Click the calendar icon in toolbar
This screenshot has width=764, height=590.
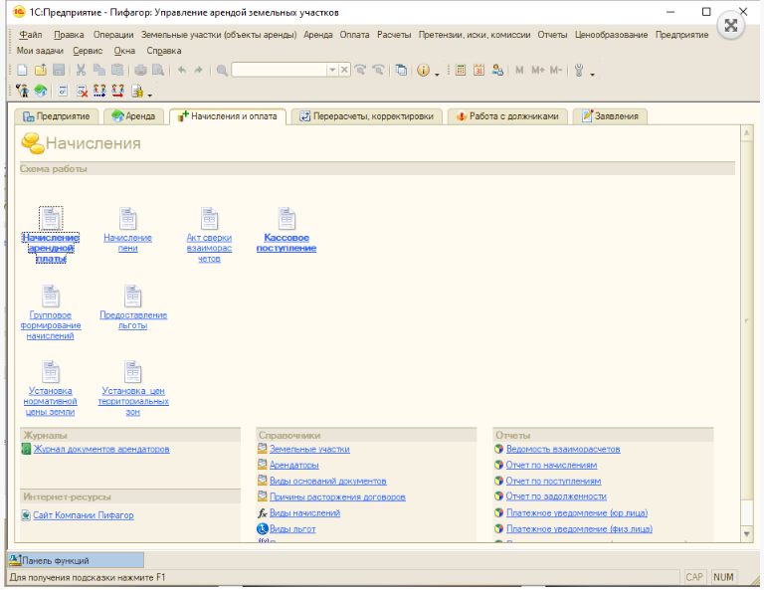click(x=478, y=71)
